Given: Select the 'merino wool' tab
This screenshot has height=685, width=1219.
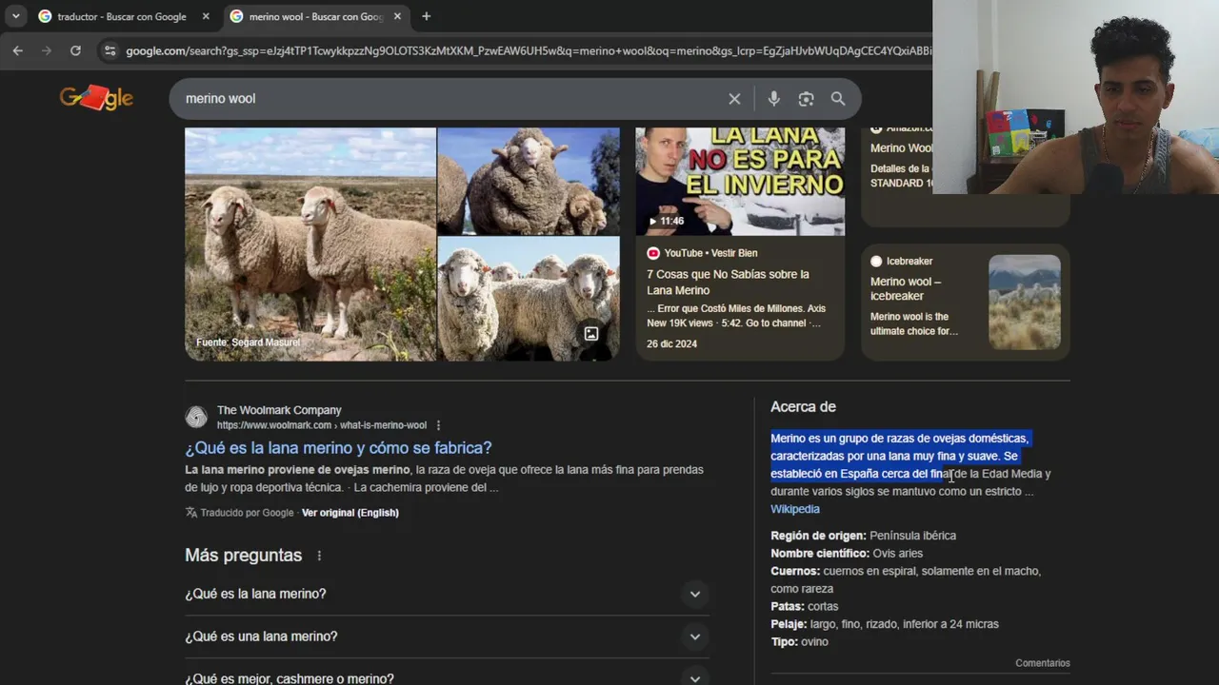Looking at the screenshot, I should pyautogui.click(x=315, y=16).
